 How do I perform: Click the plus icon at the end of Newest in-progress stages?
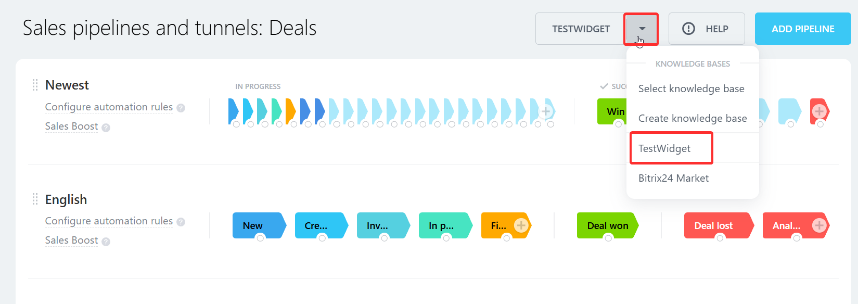[545, 110]
